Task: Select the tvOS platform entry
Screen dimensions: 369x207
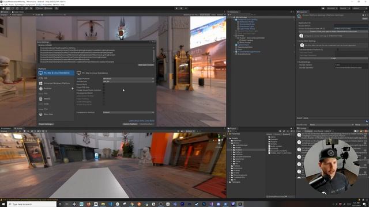Action: click(x=56, y=104)
